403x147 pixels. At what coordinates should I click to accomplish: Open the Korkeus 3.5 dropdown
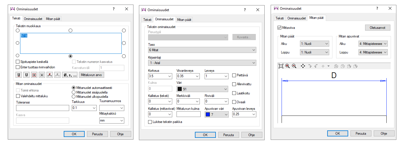[x=160, y=76]
